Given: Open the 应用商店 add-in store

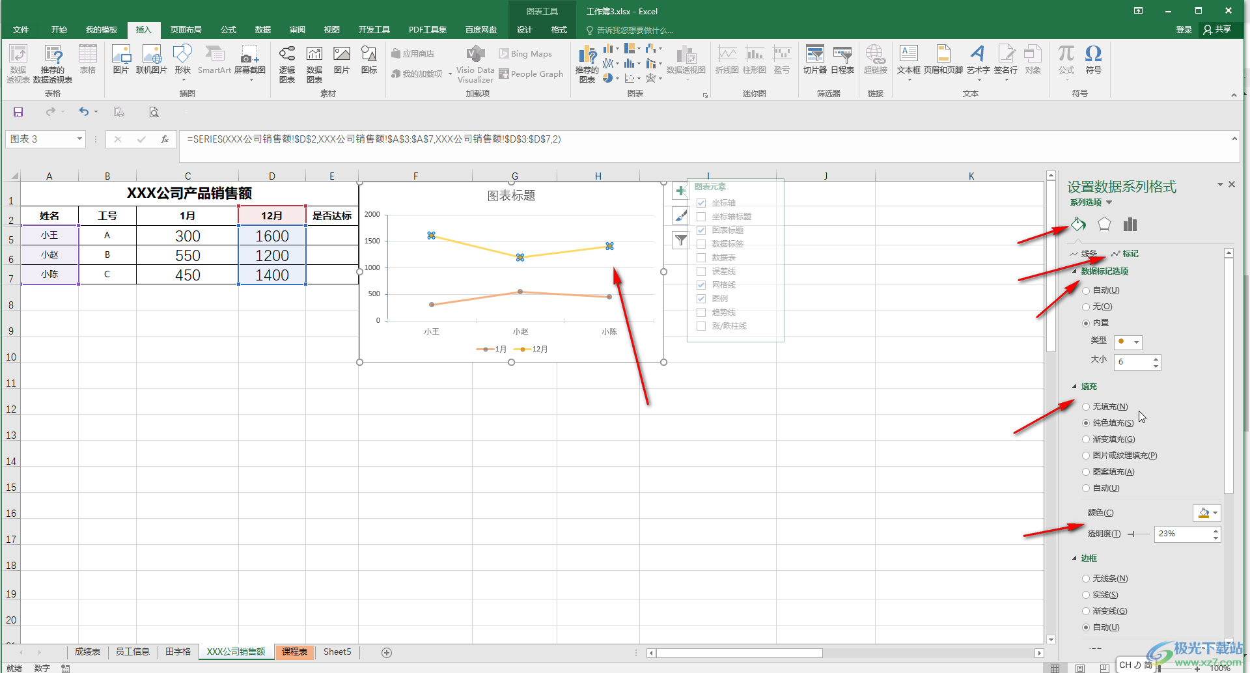Looking at the screenshot, I should coord(413,54).
